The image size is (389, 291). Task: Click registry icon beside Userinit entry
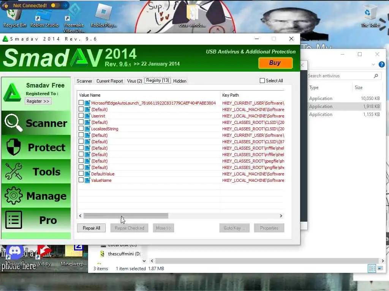pyautogui.click(x=87, y=116)
